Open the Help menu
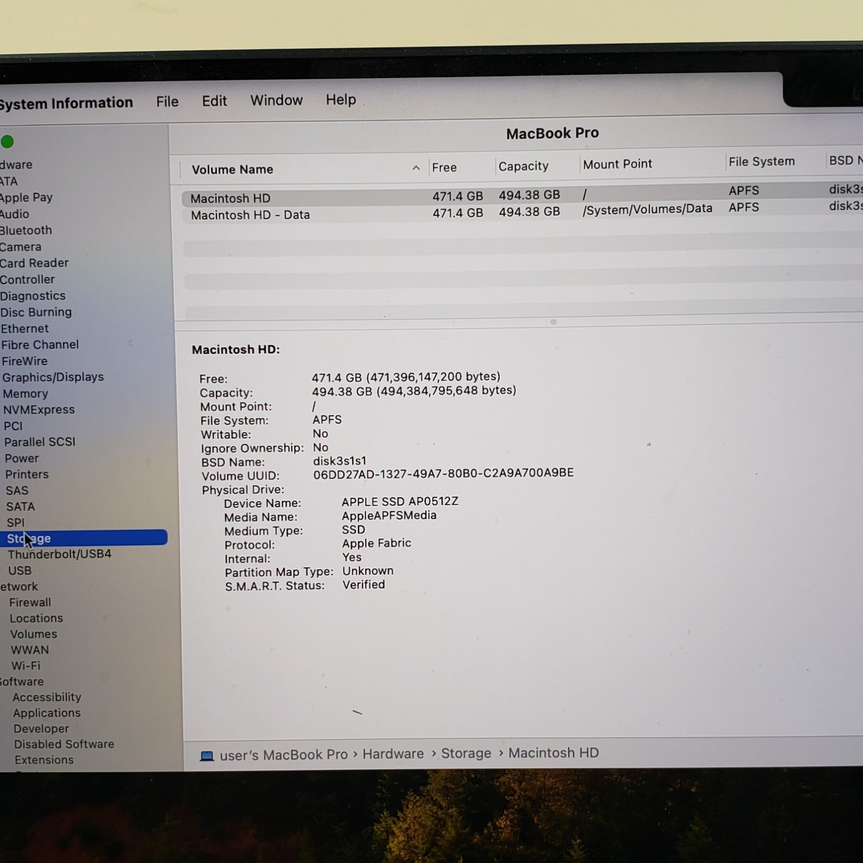The height and width of the screenshot is (863, 863). pyautogui.click(x=341, y=100)
